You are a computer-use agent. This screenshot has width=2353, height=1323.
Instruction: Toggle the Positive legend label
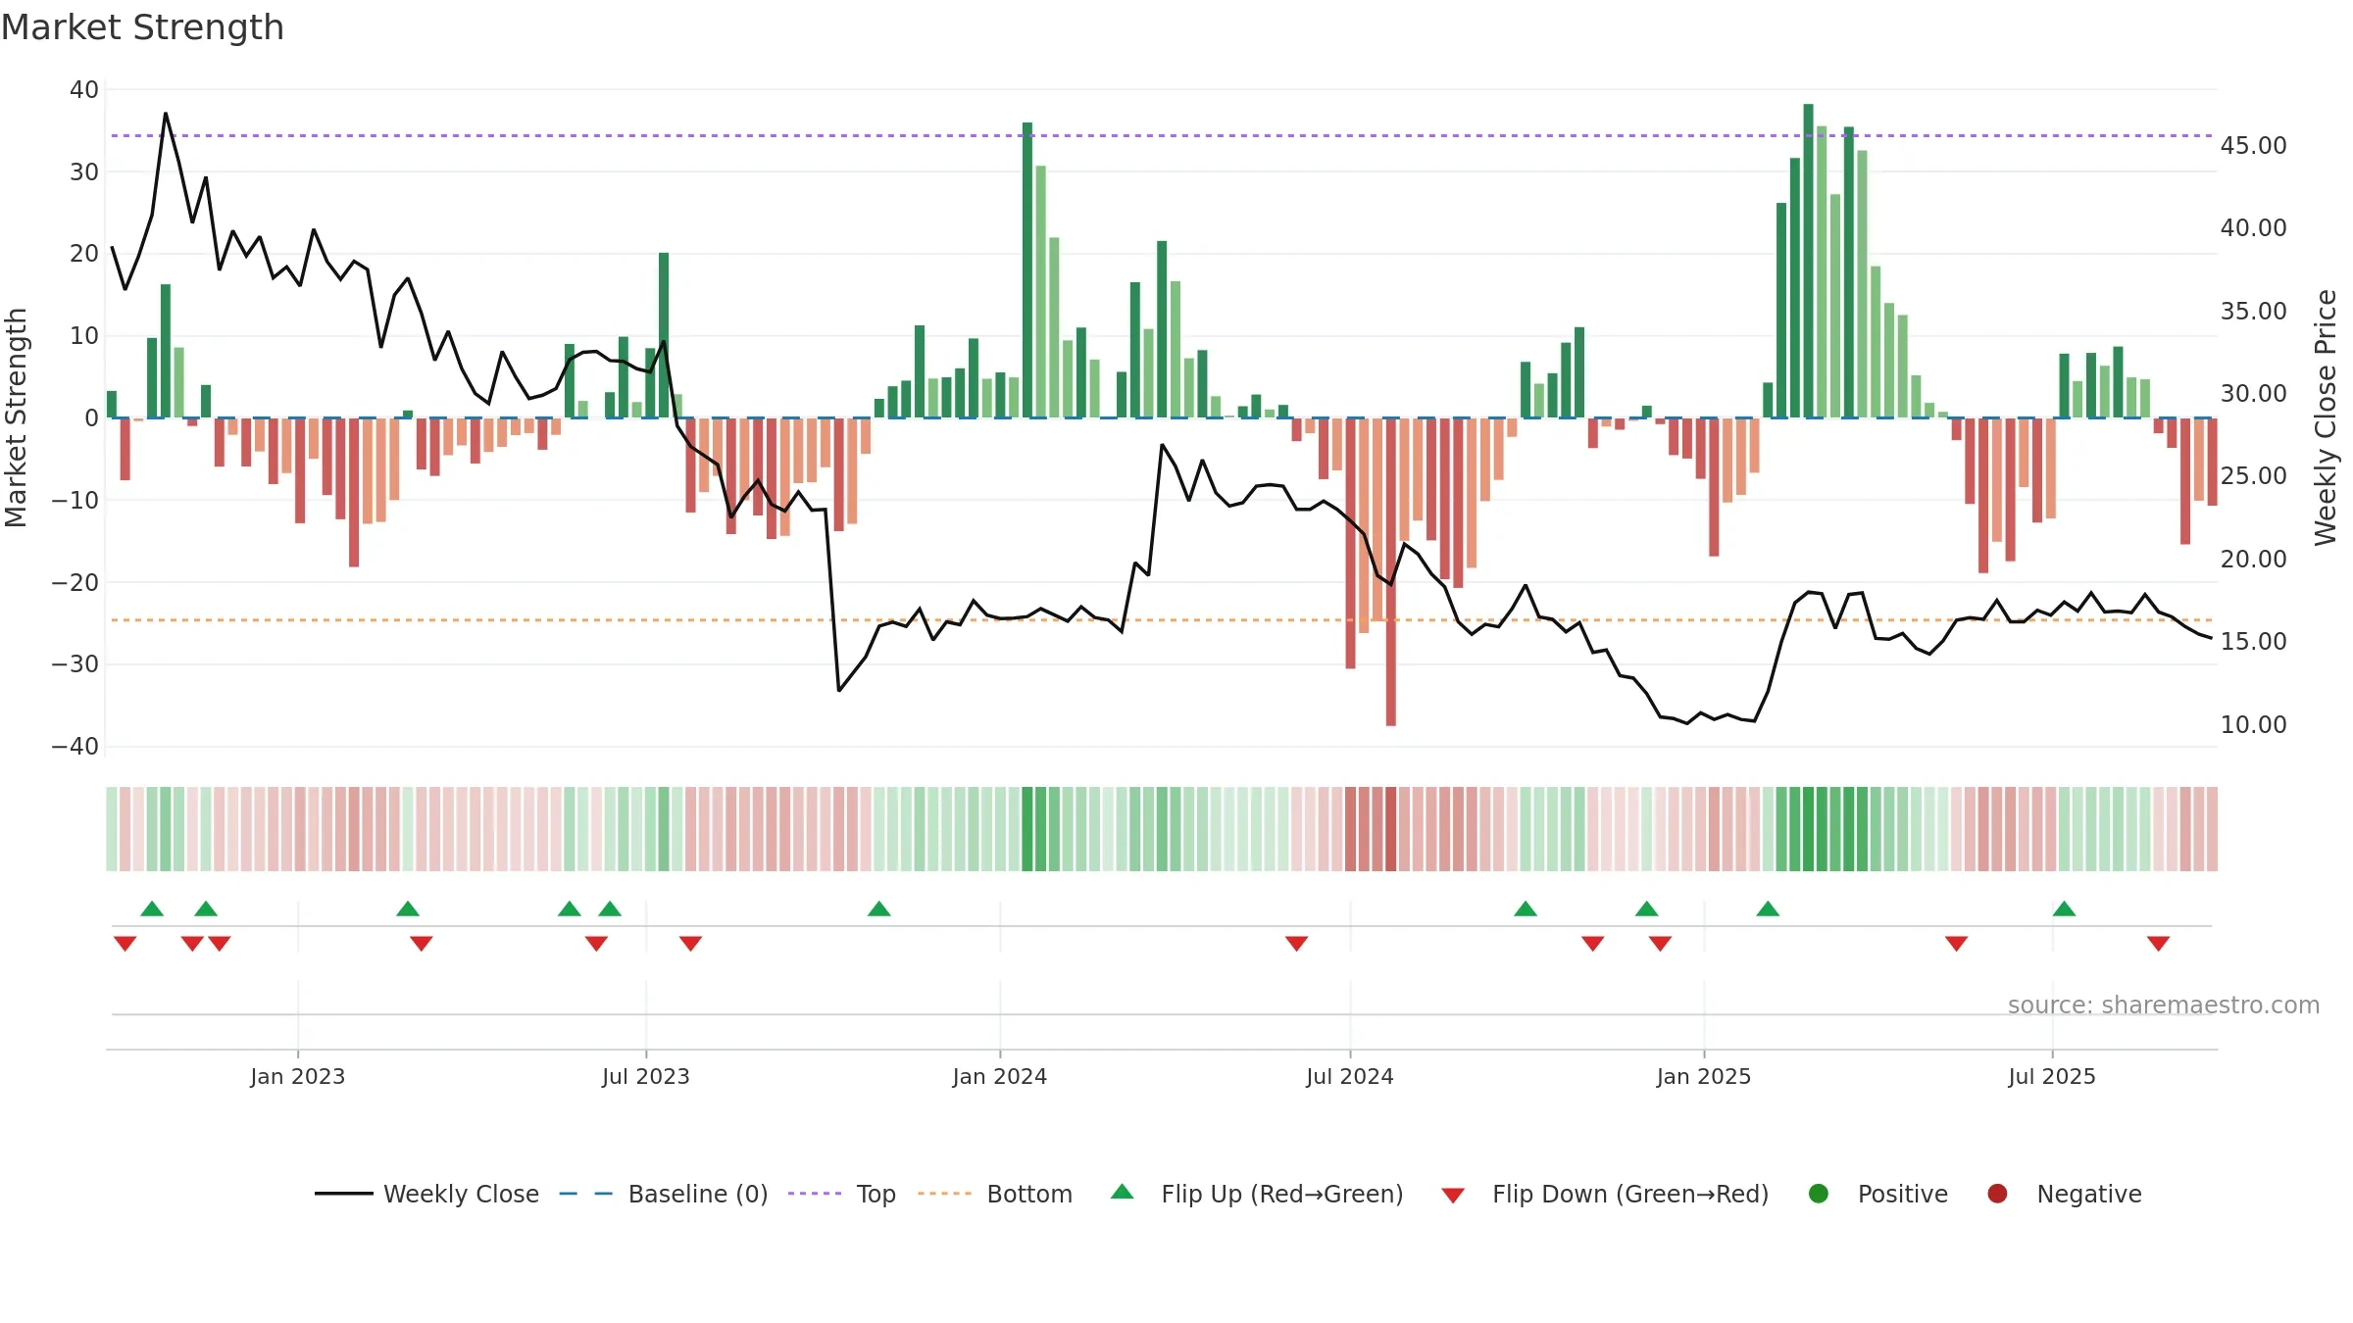(x=1903, y=1194)
